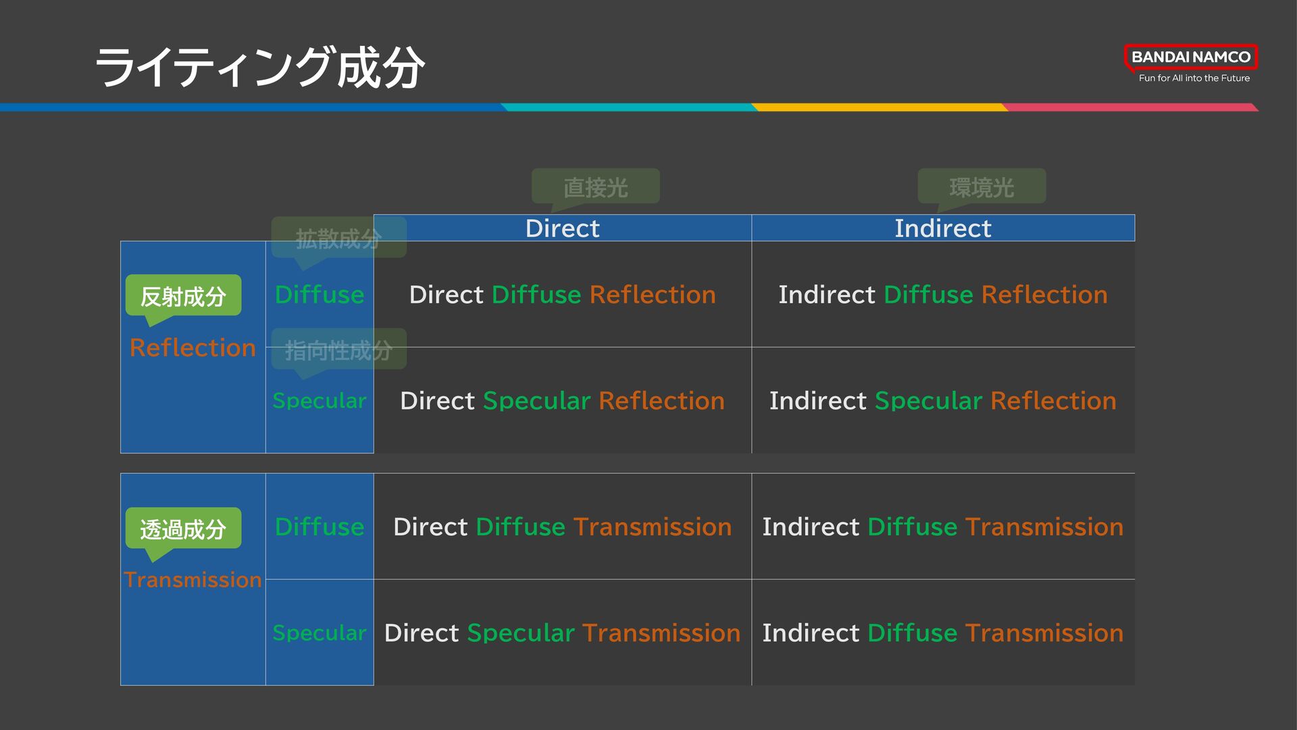Click the orange Transmission row label

193,579
